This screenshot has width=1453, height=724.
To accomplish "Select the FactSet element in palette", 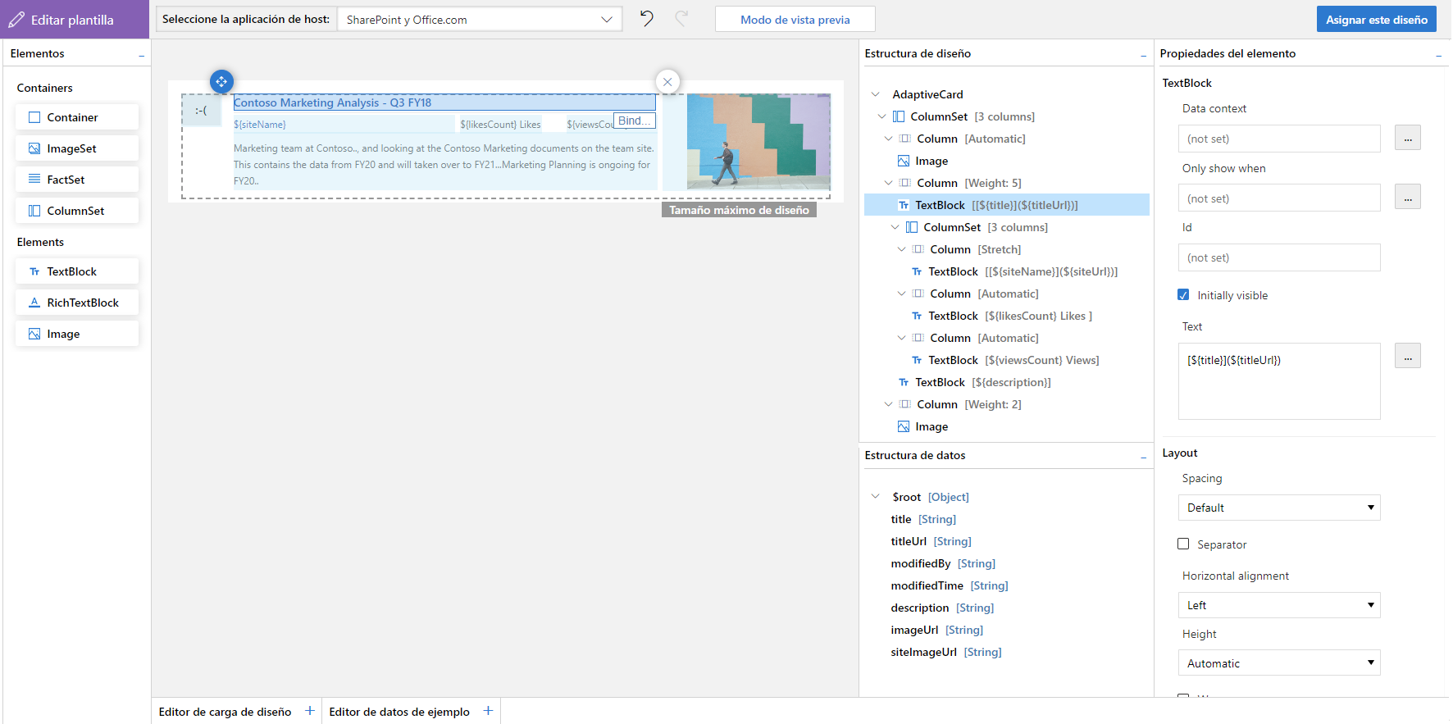I will [x=77, y=180].
